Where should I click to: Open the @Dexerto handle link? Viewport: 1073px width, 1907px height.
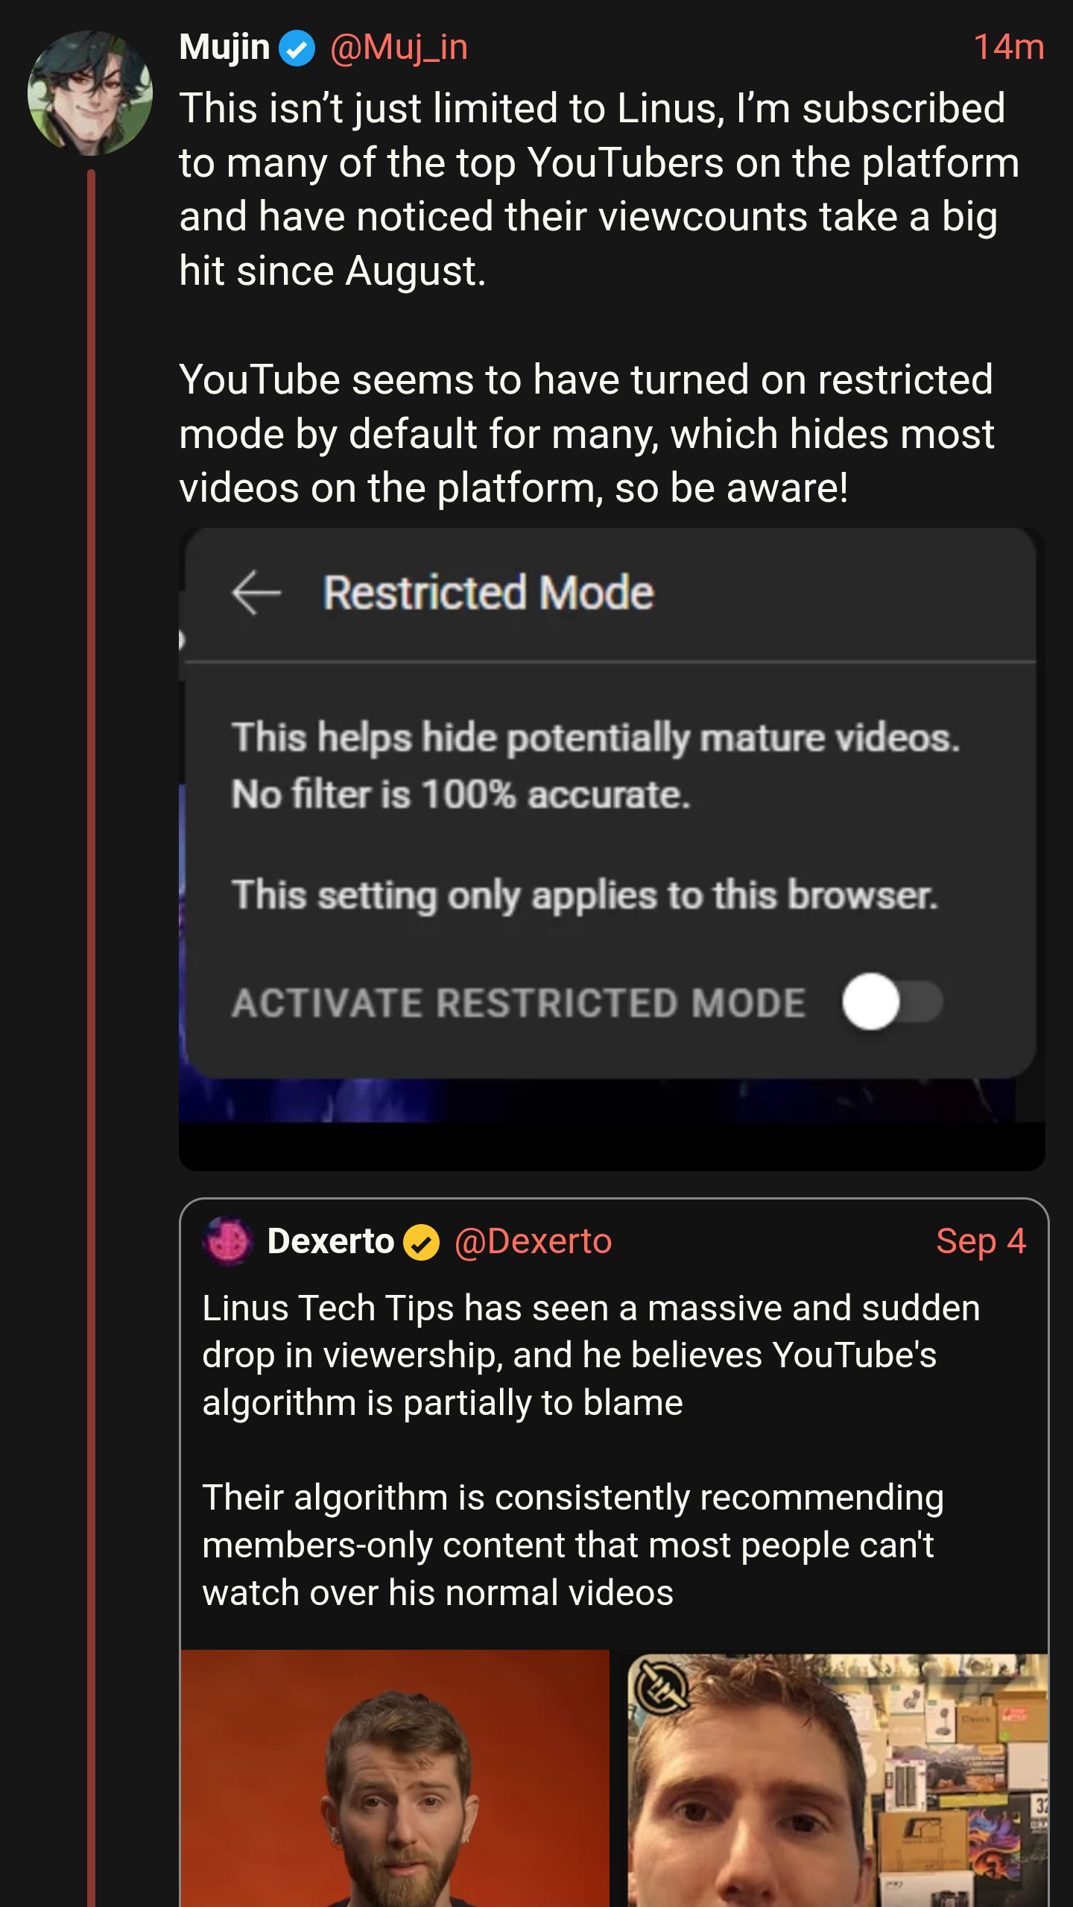(x=533, y=1241)
